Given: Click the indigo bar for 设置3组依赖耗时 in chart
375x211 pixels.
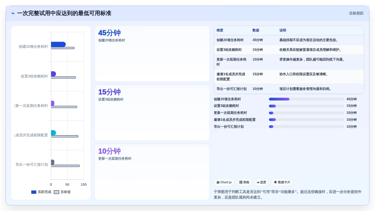Looking at the screenshot, I should pyautogui.click(x=53, y=74).
